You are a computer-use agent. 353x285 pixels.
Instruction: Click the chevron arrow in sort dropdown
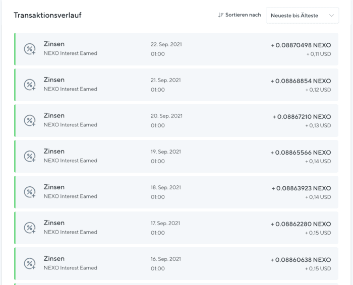(x=331, y=16)
